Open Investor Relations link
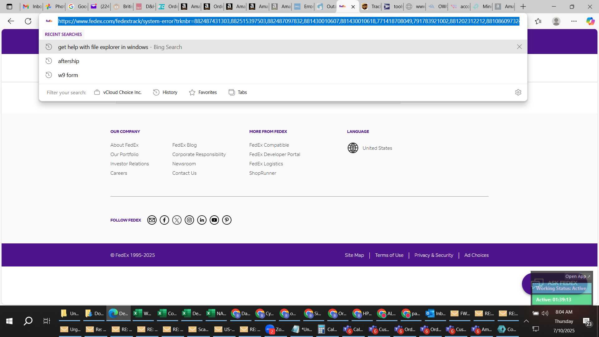Viewport: 599px width, 337px height. tap(129, 164)
